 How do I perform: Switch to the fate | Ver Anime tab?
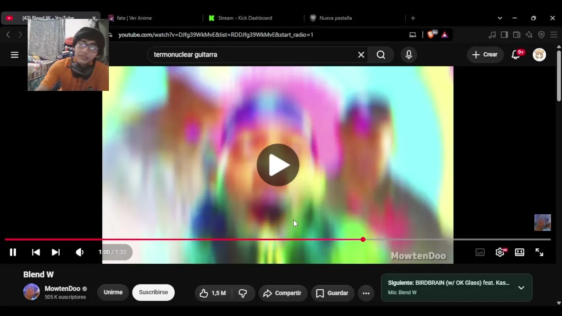click(x=134, y=18)
